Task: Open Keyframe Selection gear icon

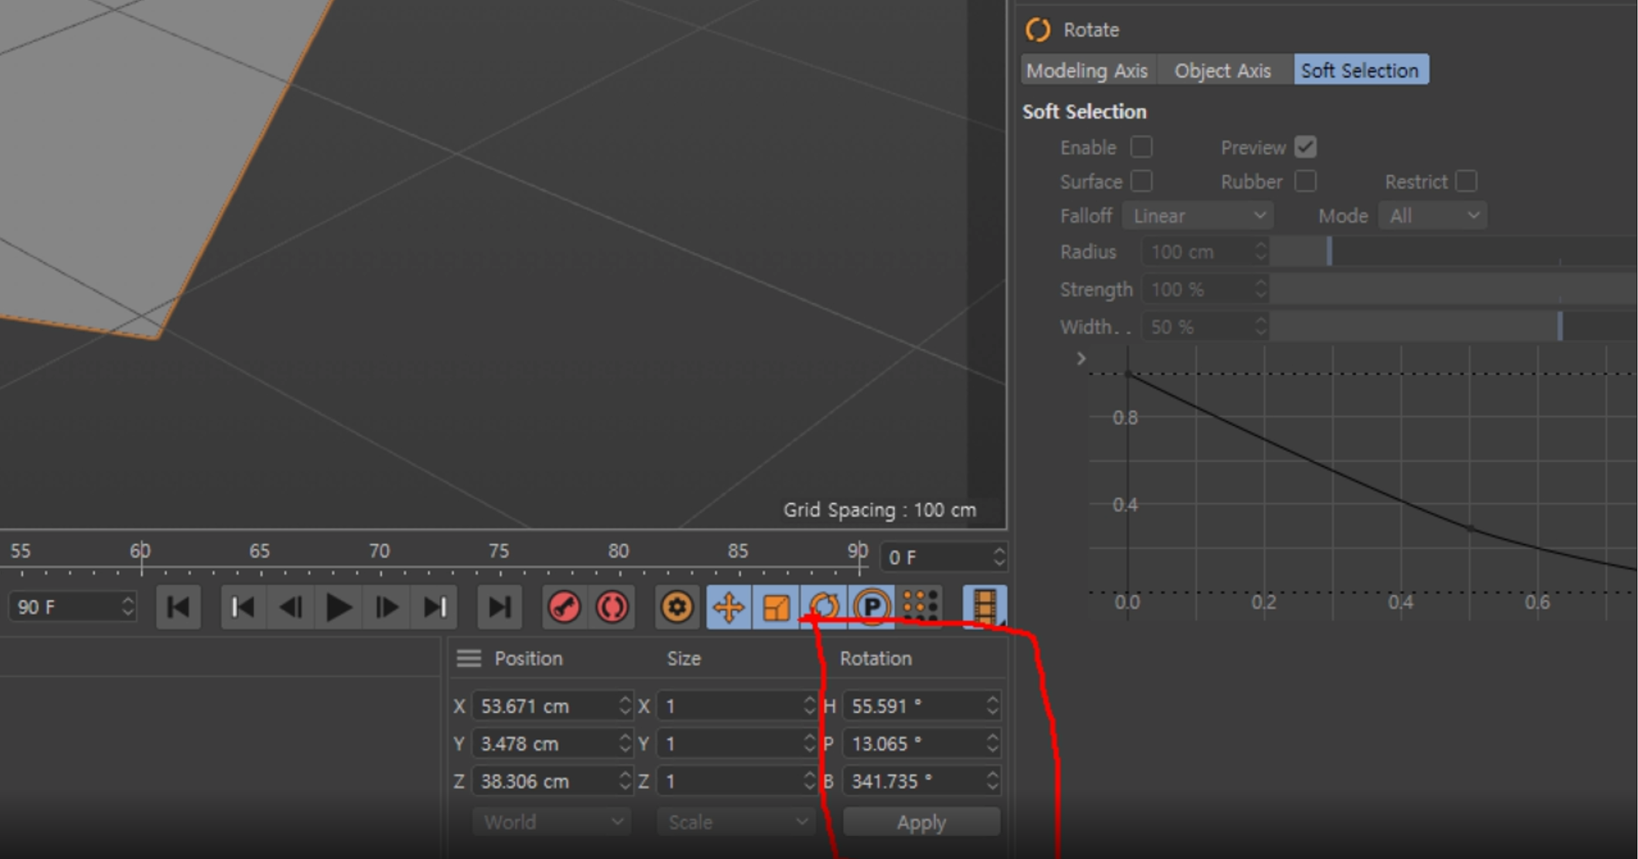Action: coord(677,607)
